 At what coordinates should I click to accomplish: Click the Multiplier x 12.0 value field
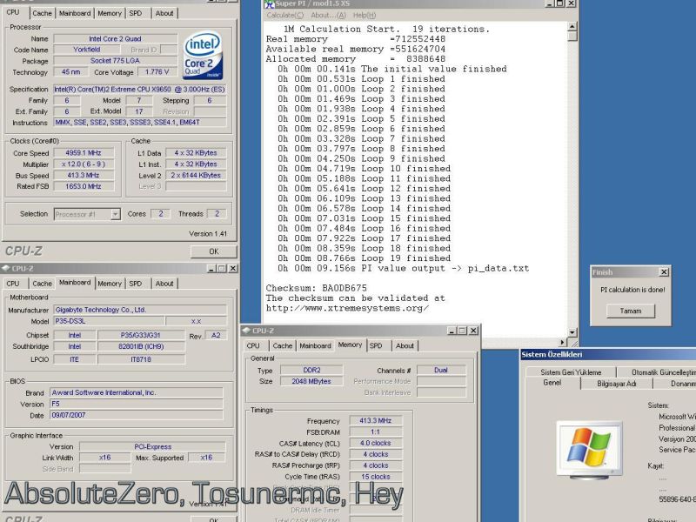(x=84, y=164)
